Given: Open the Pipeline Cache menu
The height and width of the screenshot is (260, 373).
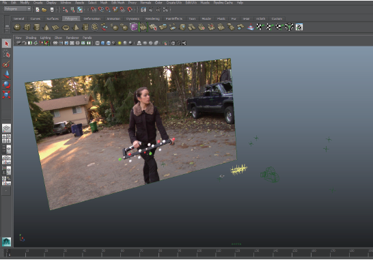Looking at the screenshot, I should (x=223, y=3).
